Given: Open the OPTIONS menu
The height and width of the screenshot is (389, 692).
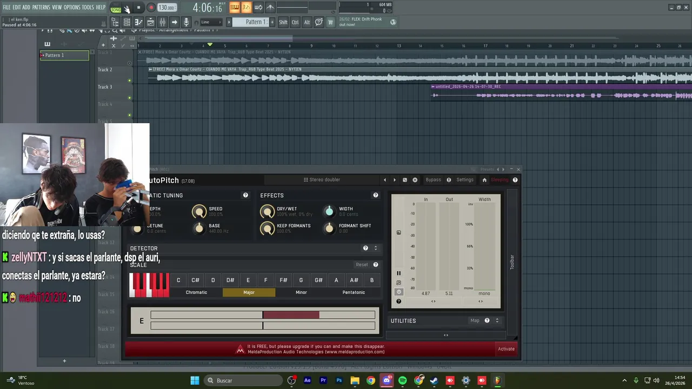Looking at the screenshot, I should 72,7.
